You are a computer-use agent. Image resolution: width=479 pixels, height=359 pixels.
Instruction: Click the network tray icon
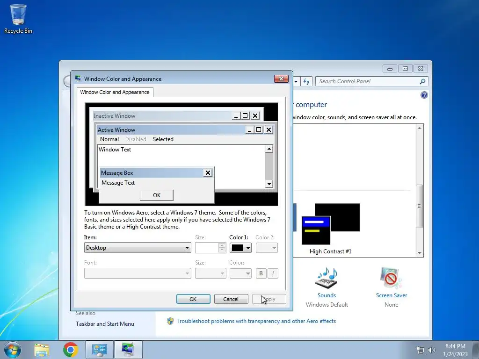point(421,350)
